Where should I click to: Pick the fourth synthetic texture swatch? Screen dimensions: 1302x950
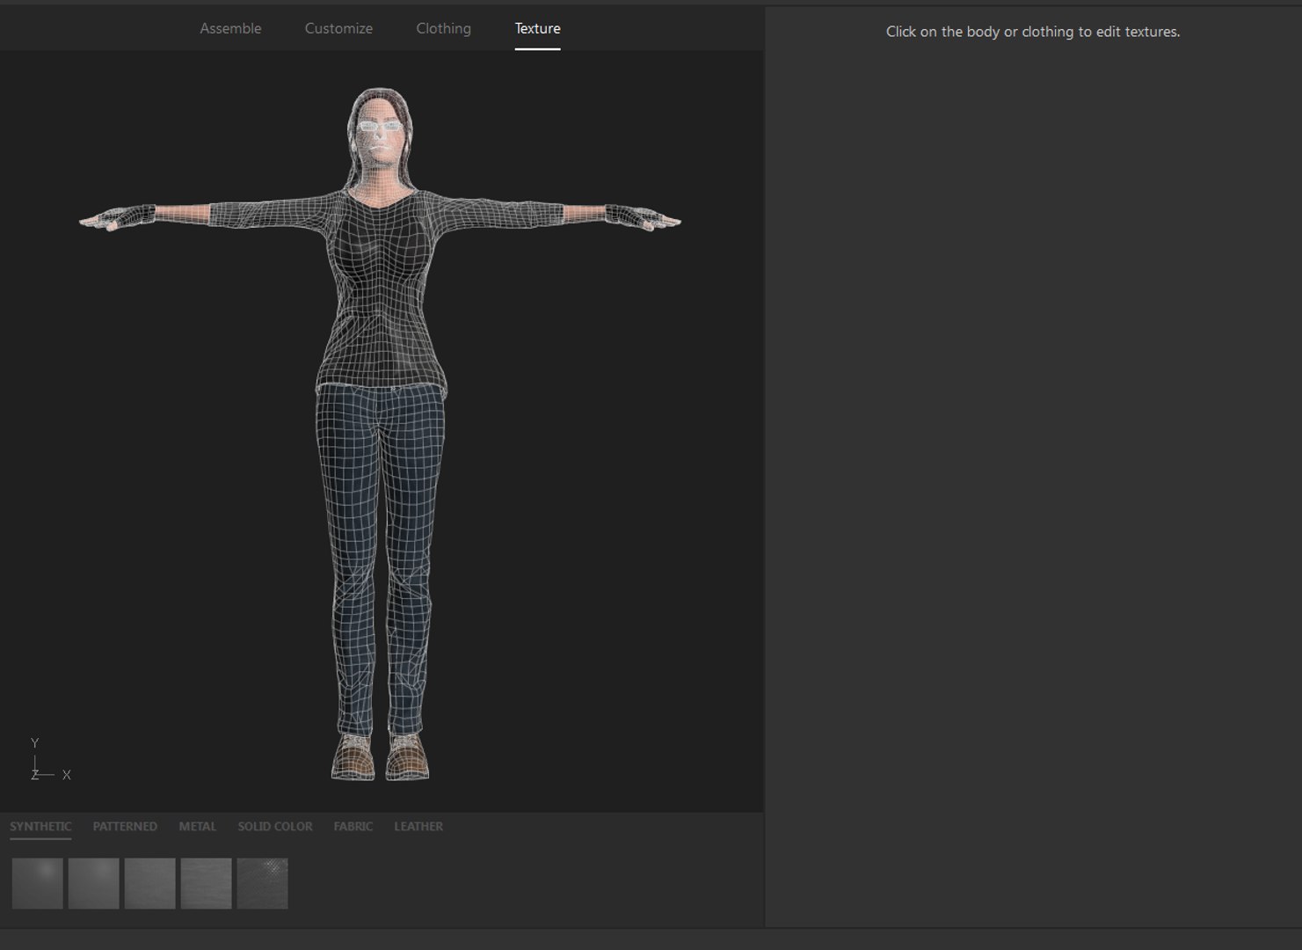(x=207, y=883)
